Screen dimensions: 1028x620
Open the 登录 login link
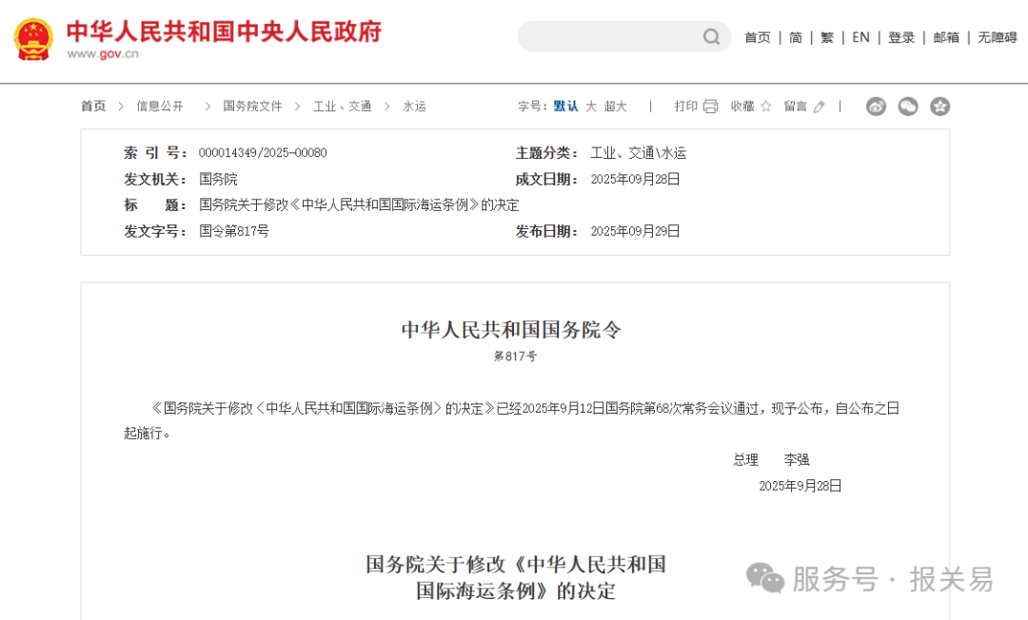(x=900, y=38)
